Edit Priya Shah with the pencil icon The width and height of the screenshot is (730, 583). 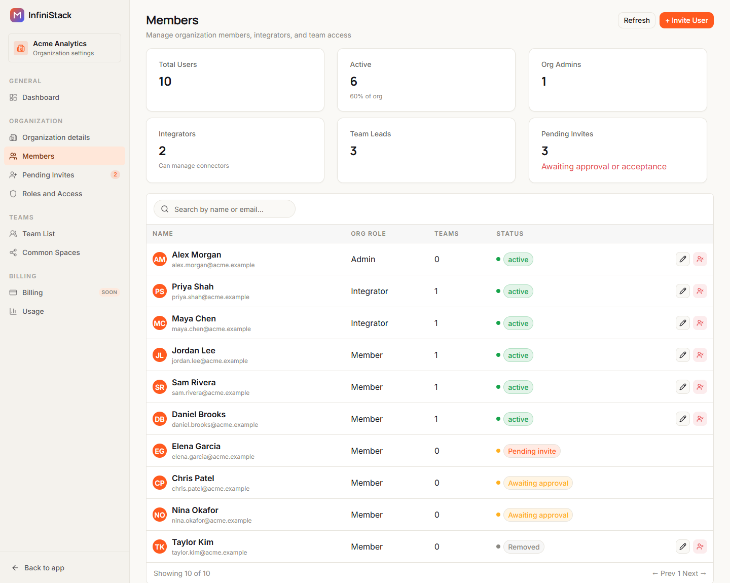683,291
